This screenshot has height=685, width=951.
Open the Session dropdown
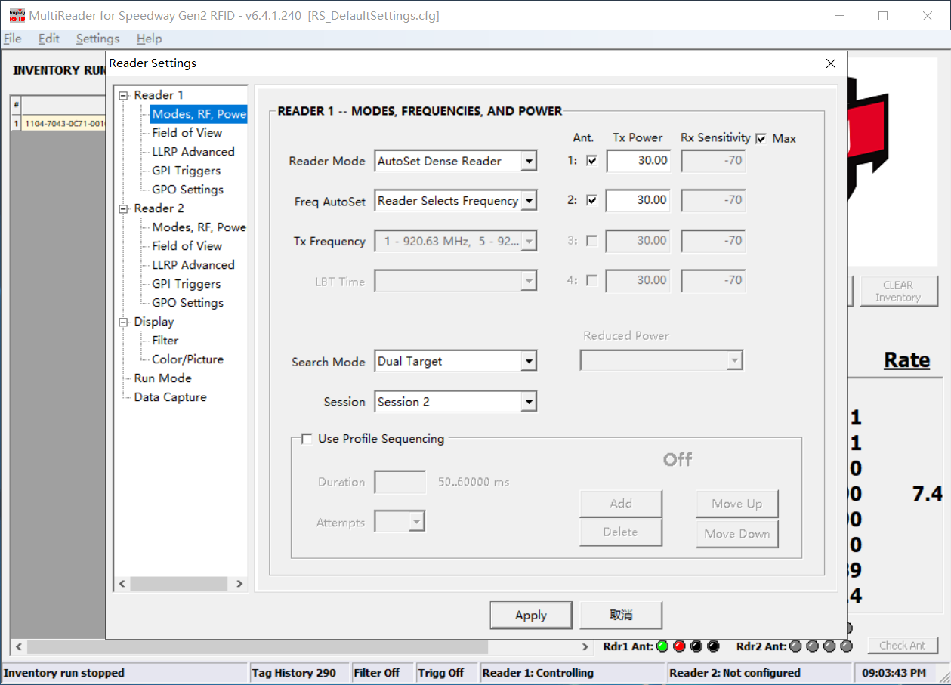[529, 402]
